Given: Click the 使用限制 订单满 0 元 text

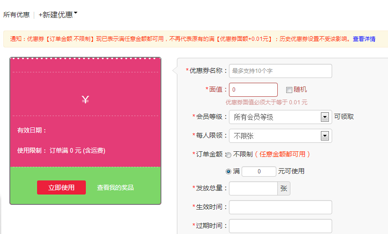Looking at the screenshot, I should point(61,150).
